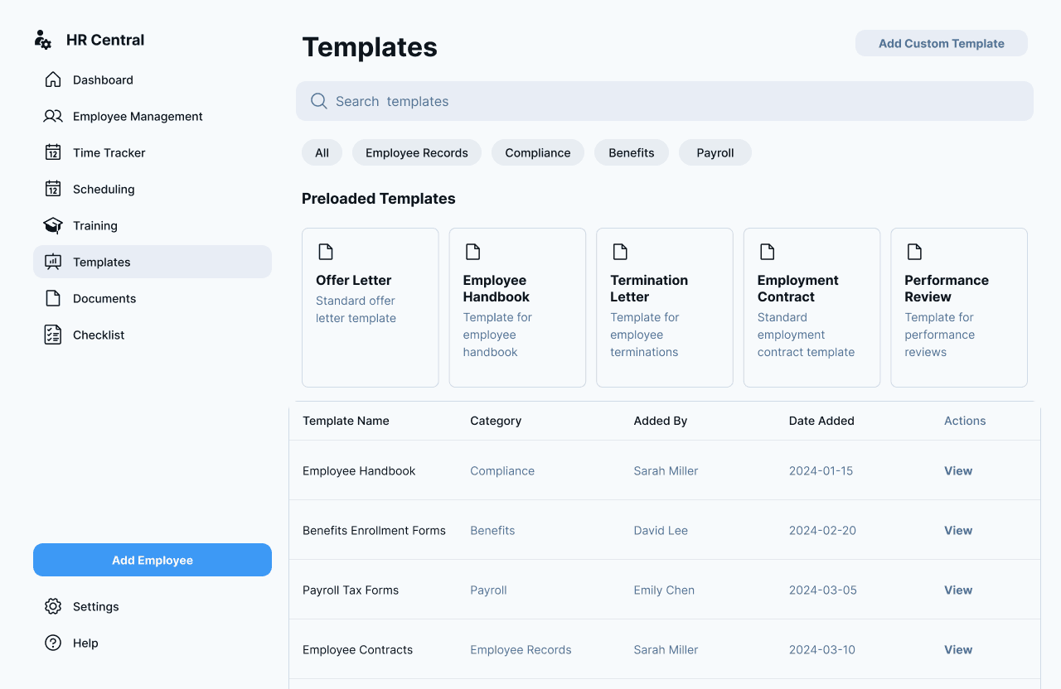1061x689 pixels.
Task: Open the Settings gear icon
Action: [x=53, y=606]
